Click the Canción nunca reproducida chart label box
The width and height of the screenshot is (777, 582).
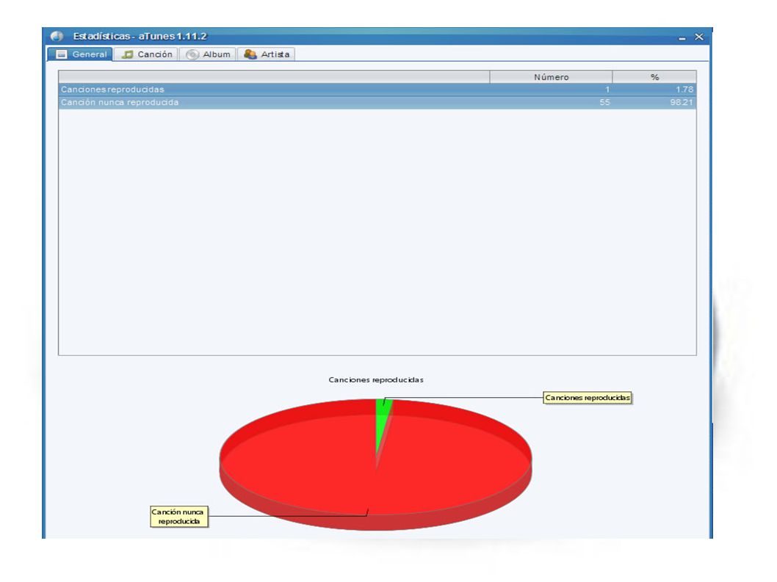pos(179,516)
